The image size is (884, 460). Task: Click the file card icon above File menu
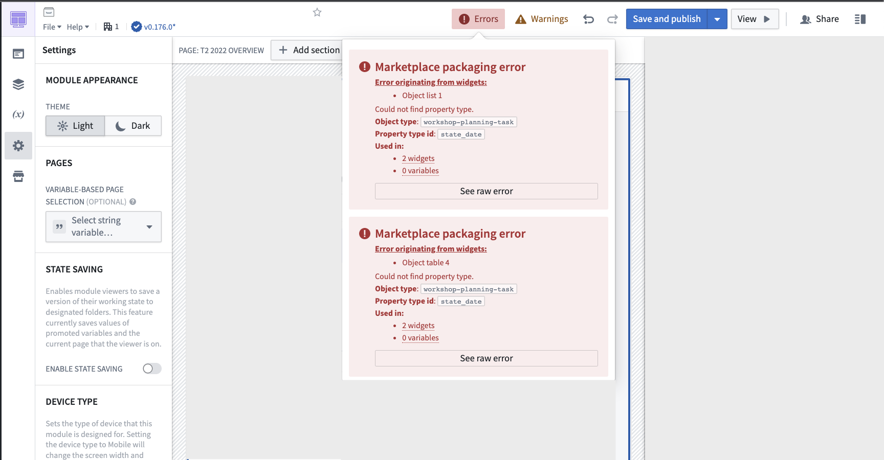49,12
